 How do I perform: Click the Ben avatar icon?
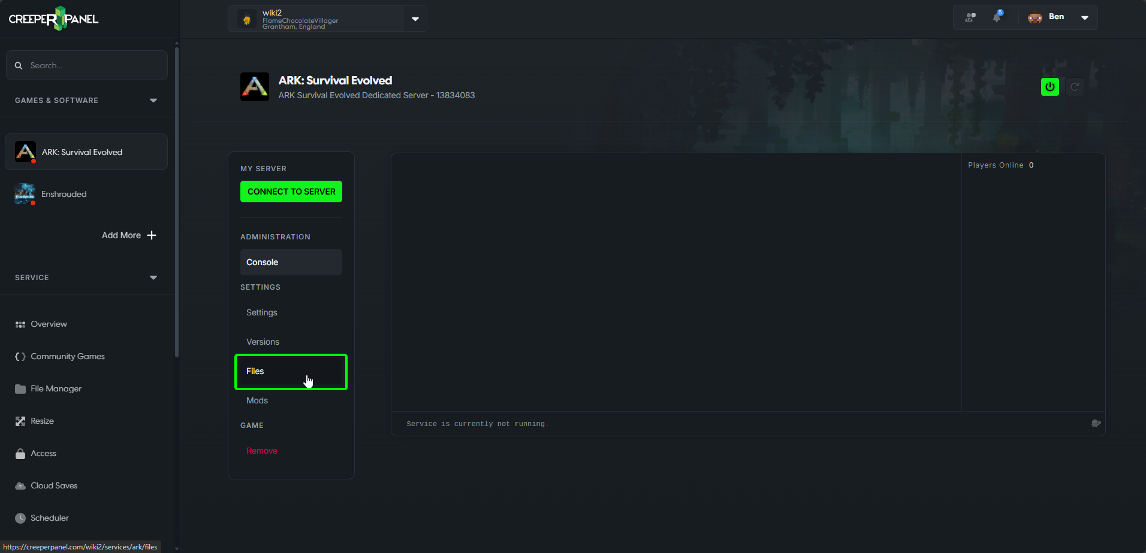(x=1035, y=17)
